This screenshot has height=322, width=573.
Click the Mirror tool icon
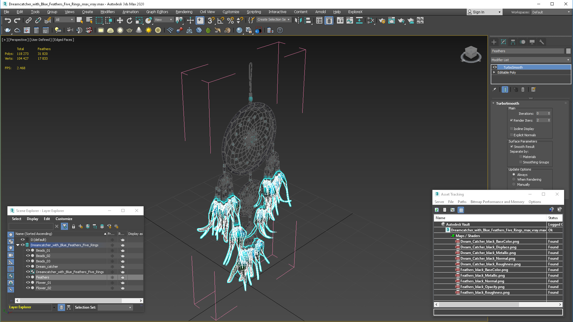[x=298, y=20]
